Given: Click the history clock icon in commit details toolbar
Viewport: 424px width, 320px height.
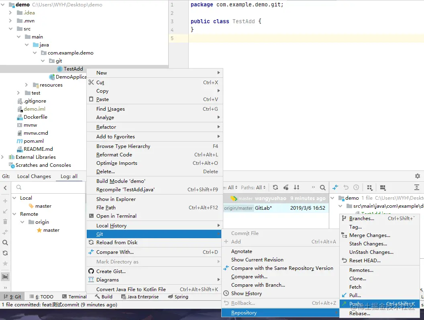Looking at the screenshot, I should tap(356, 187).
